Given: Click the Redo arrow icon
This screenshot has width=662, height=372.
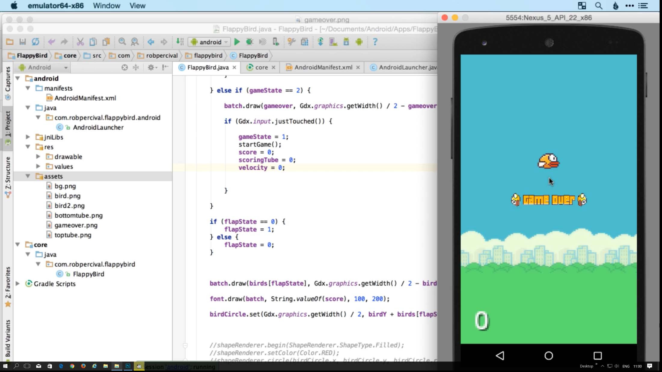Looking at the screenshot, I should [64, 42].
